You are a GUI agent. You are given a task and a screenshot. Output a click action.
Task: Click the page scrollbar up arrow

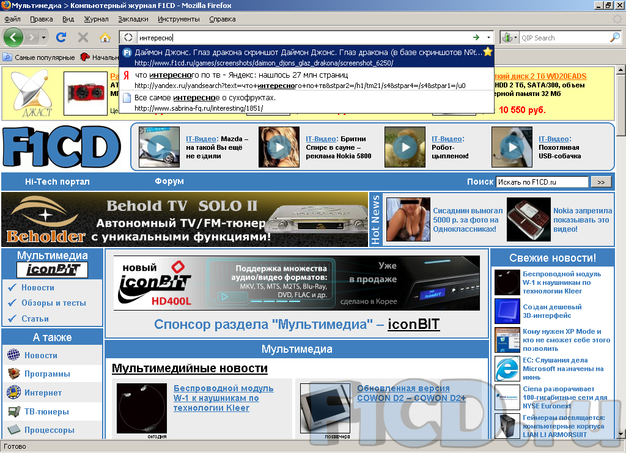(x=620, y=70)
